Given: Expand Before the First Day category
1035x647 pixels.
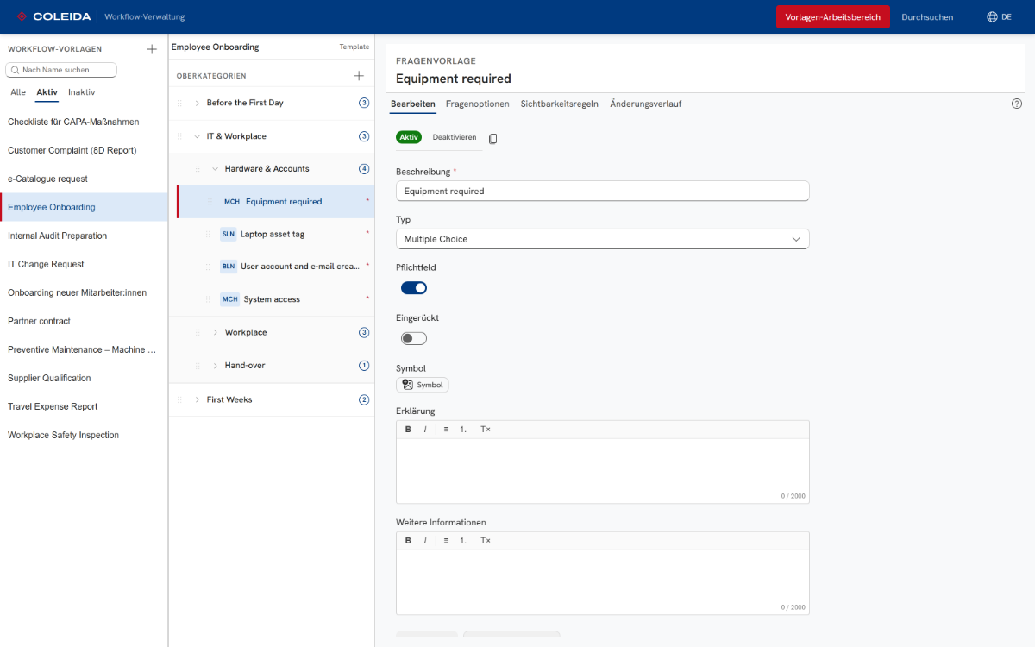Looking at the screenshot, I should coord(198,103).
